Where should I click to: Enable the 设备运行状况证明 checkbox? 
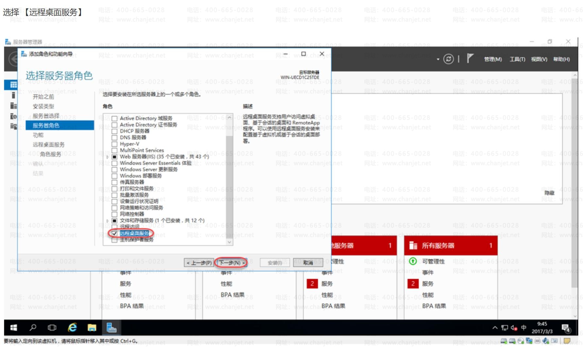coord(114,201)
